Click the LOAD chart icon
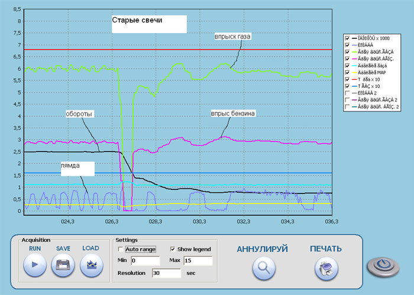Viewport: 414px width, 295px height. [x=91, y=265]
